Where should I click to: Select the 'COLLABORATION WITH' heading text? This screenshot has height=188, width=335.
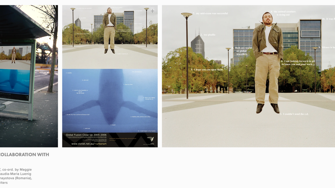click(x=24, y=155)
